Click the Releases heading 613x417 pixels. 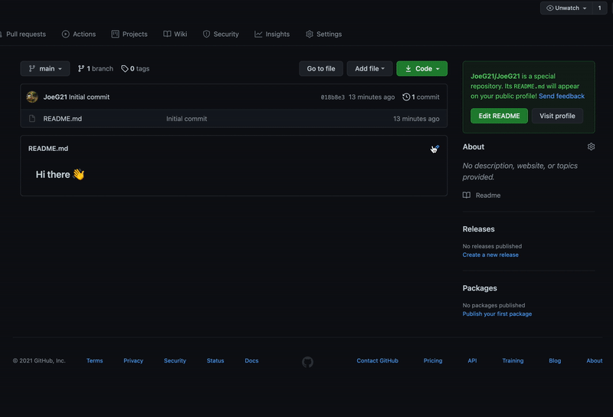pos(478,229)
